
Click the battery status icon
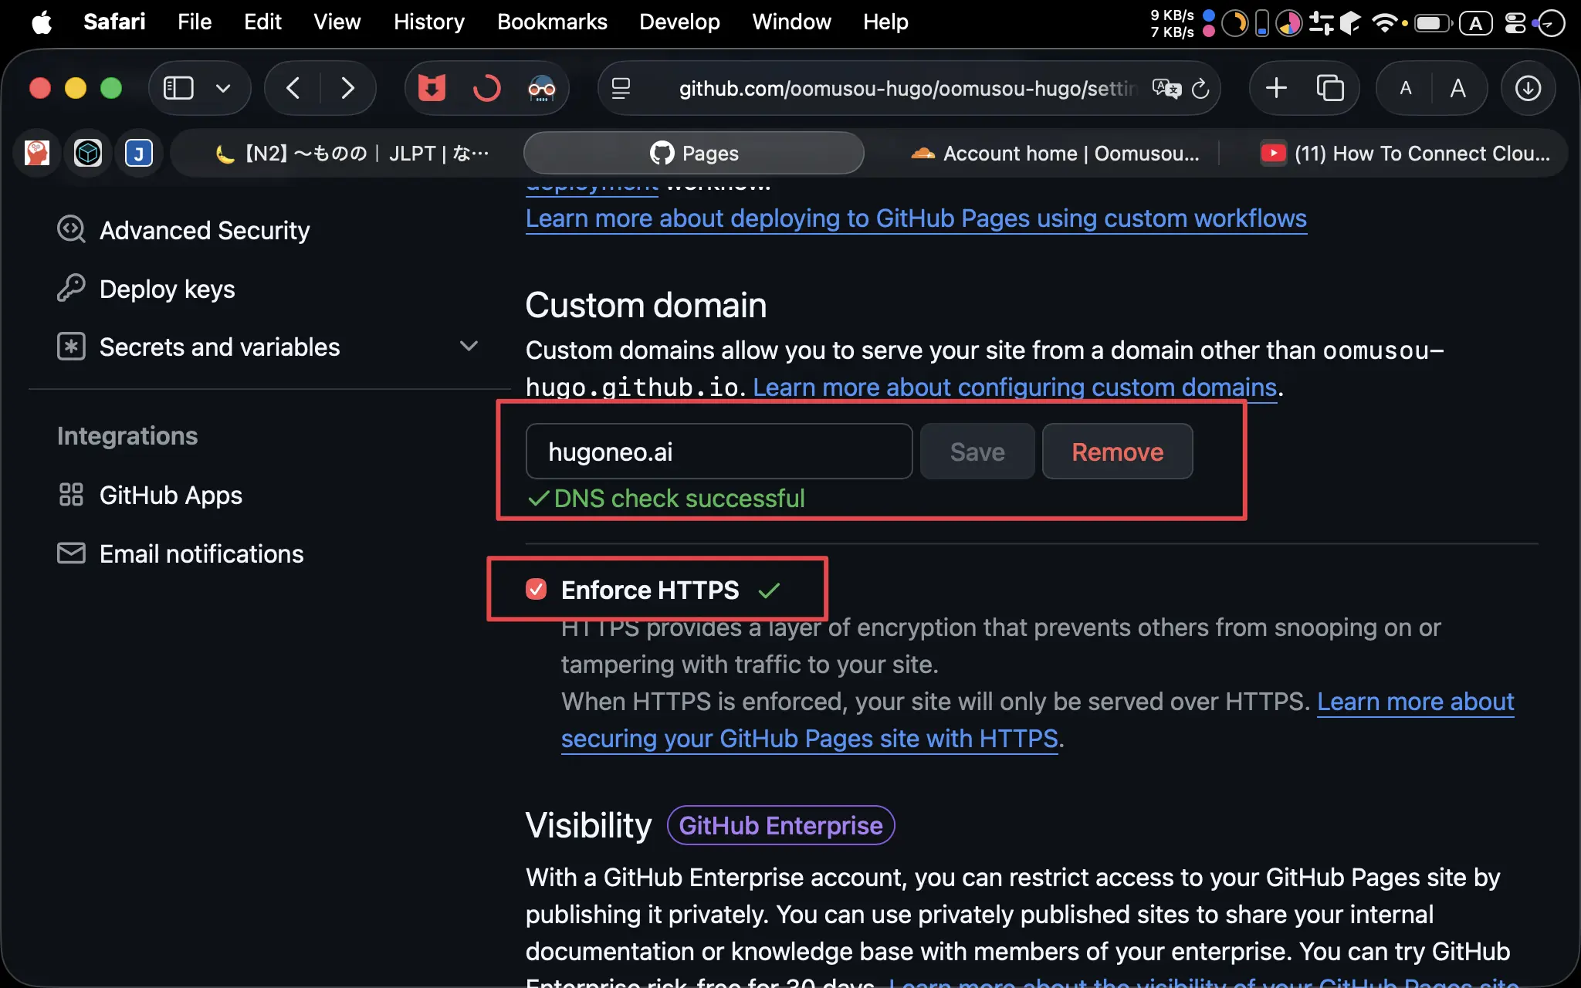1433,22
